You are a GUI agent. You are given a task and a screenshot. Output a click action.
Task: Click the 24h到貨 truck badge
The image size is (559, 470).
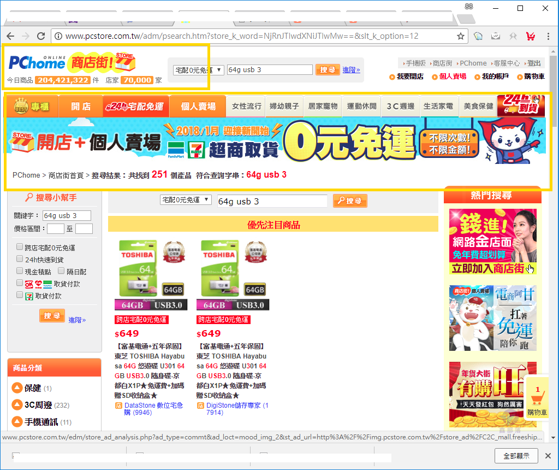521,105
